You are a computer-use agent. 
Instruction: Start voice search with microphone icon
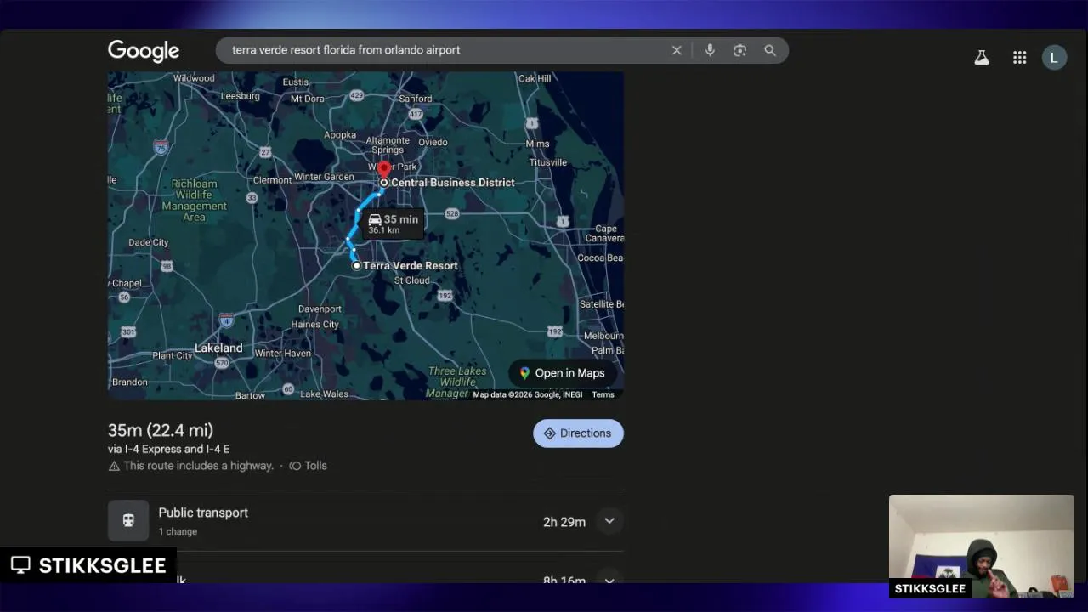pos(710,50)
